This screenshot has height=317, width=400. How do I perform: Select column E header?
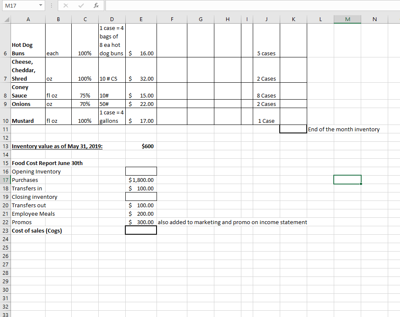coord(141,19)
